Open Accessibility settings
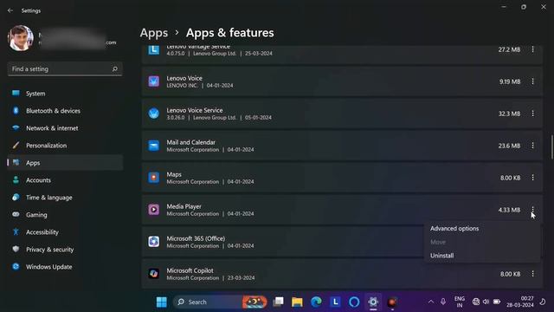This screenshot has width=554, height=312. [x=65, y=232]
